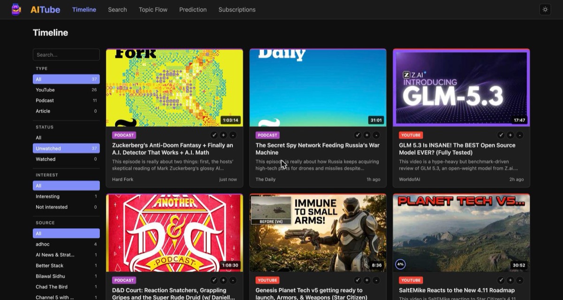This screenshot has height=300, width=563.
Task: Open the Prediction tab
Action: click(x=193, y=9)
